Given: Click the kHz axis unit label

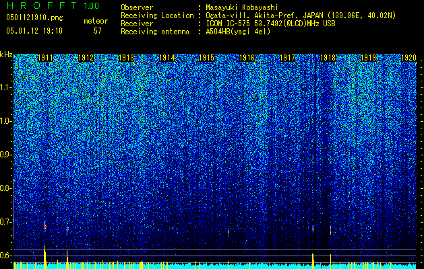Looking at the screenshot, I should [6, 54].
